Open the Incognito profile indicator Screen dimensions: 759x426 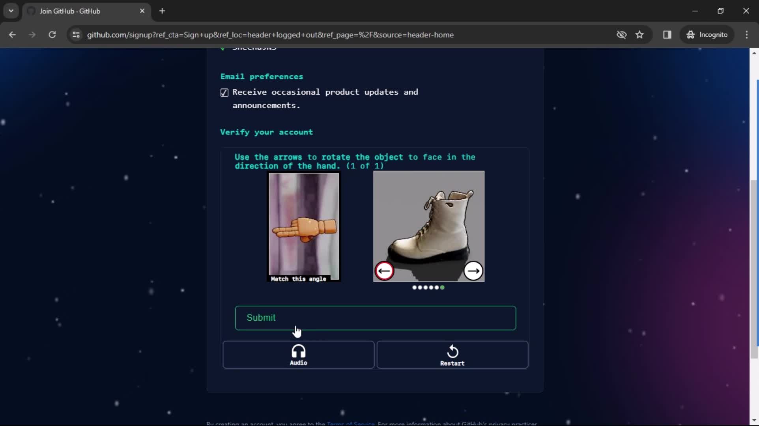[x=707, y=35]
